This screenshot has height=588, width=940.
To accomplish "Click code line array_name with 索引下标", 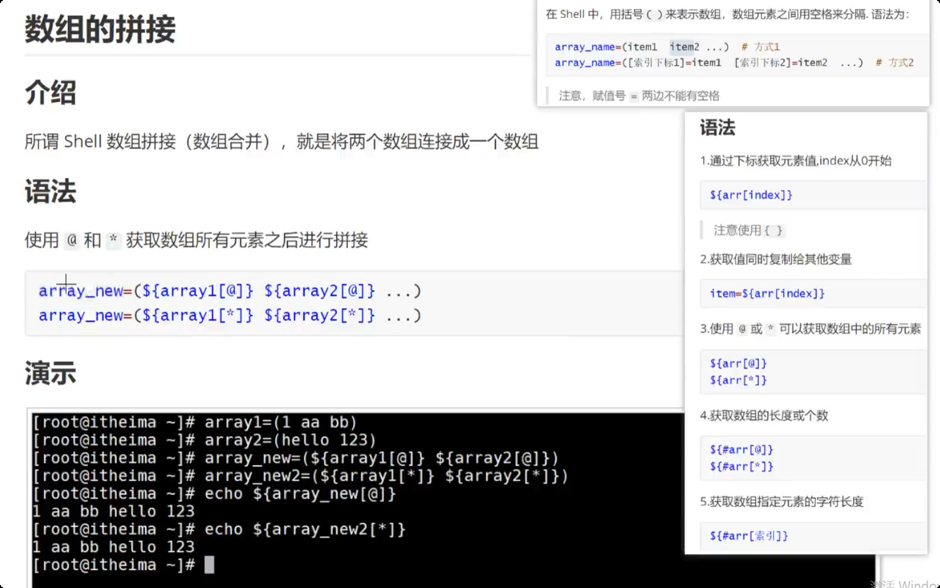I will [x=709, y=63].
